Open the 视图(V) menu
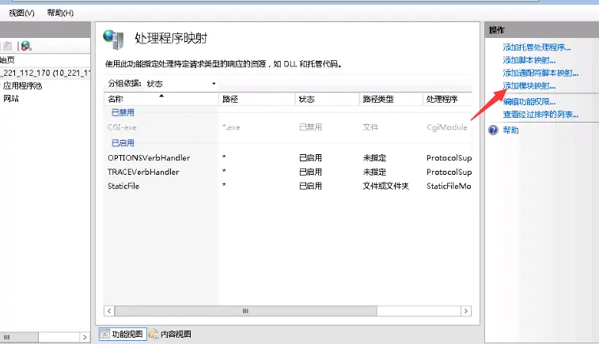 tap(22, 13)
